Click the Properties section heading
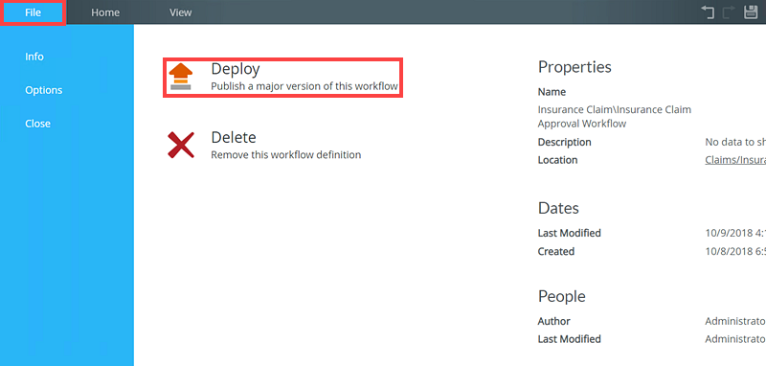This screenshot has width=766, height=366. (x=574, y=67)
